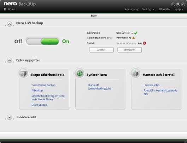The image size is (187, 143).
Task: Click the red error icon next to 0%
Action: click(144, 43)
